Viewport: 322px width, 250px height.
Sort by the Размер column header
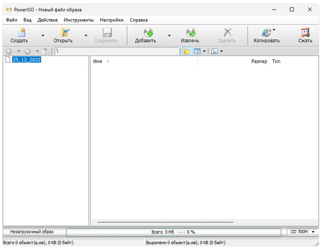[234, 61]
